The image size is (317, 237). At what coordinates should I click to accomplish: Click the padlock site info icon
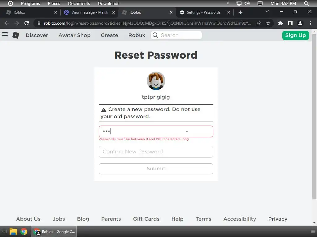click(39, 23)
